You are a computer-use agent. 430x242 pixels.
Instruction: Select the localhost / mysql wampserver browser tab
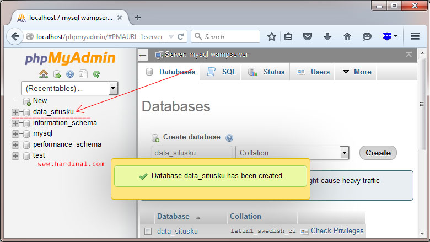click(70, 18)
